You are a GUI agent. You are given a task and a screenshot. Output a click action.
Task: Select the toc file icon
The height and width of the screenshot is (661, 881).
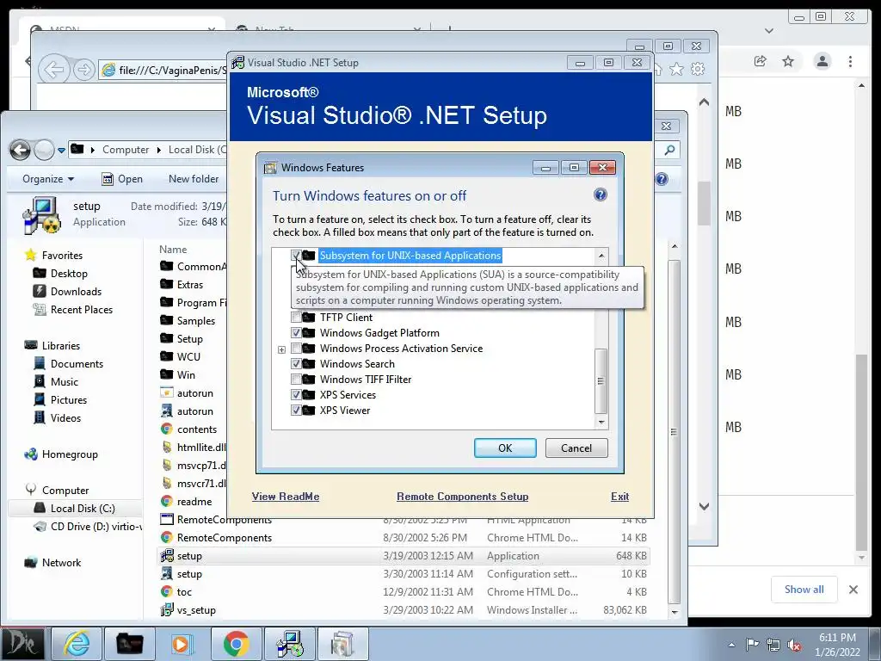tap(166, 592)
